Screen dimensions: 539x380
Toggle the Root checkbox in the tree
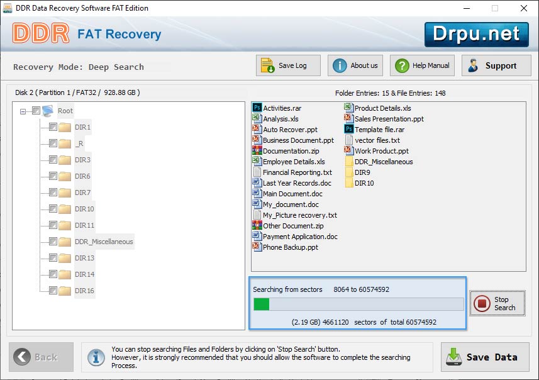(x=36, y=110)
